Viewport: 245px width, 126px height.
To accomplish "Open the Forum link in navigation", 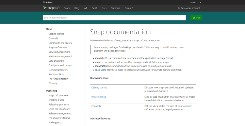I will click(128, 8).
